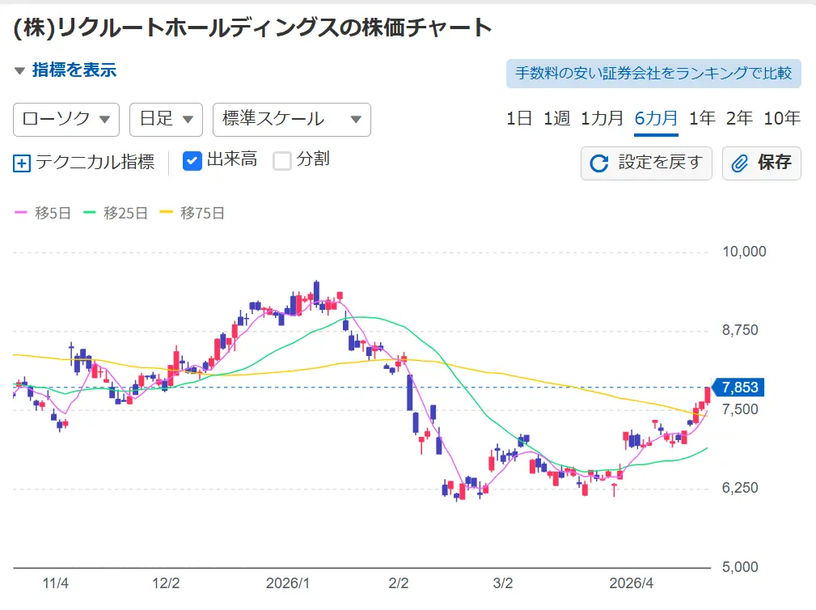Click the latest red candlestick on chart

point(708,395)
